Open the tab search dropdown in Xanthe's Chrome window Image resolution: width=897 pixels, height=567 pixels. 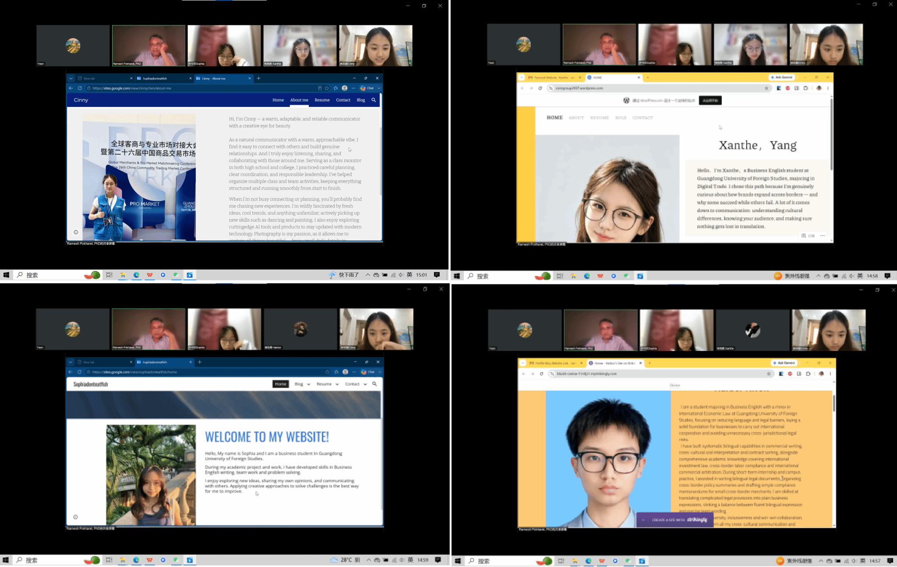tap(521, 78)
